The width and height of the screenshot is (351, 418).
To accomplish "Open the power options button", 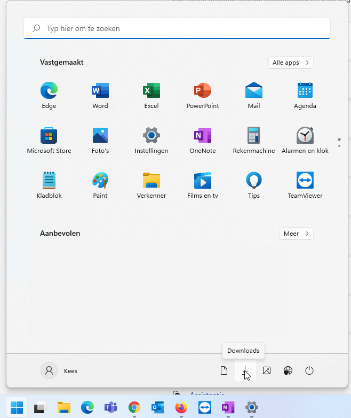I will tap(309, 370).
